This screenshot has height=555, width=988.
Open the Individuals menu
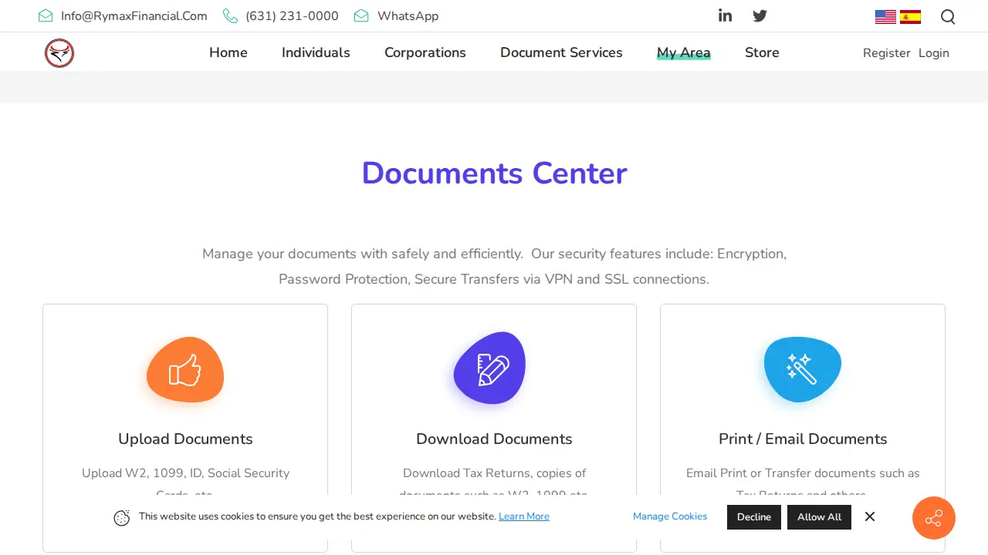pos(316,52)
